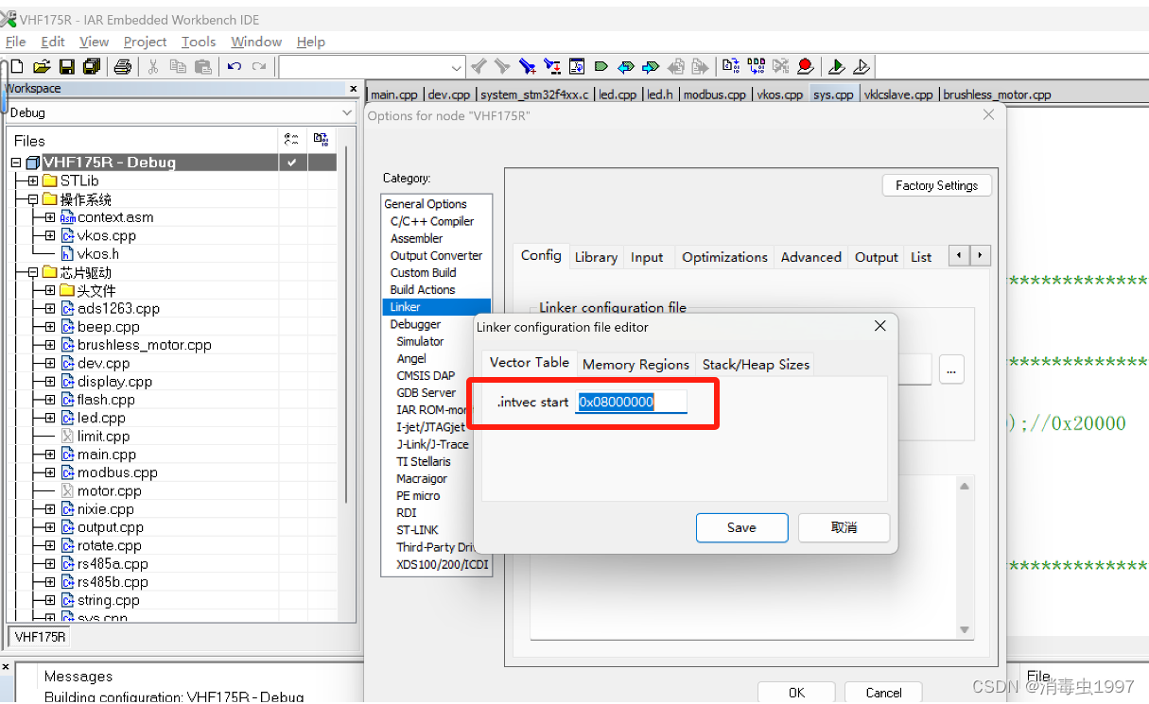Expand the context.asm node

click(50, 217)
